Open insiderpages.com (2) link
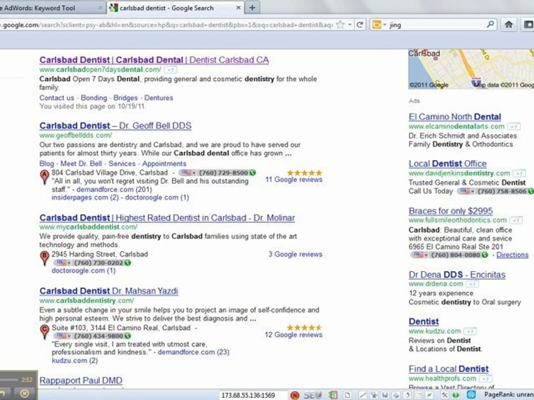The image size is (534, 400). point(85,198)
